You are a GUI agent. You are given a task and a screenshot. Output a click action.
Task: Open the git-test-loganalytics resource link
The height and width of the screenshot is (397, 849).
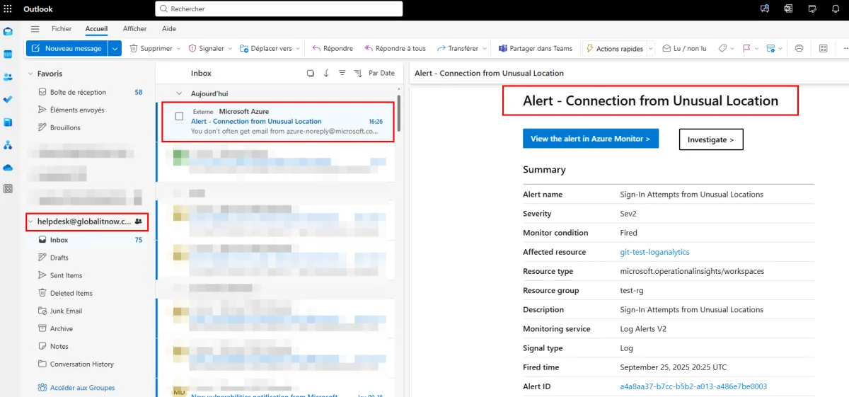[x=654, y=252]
